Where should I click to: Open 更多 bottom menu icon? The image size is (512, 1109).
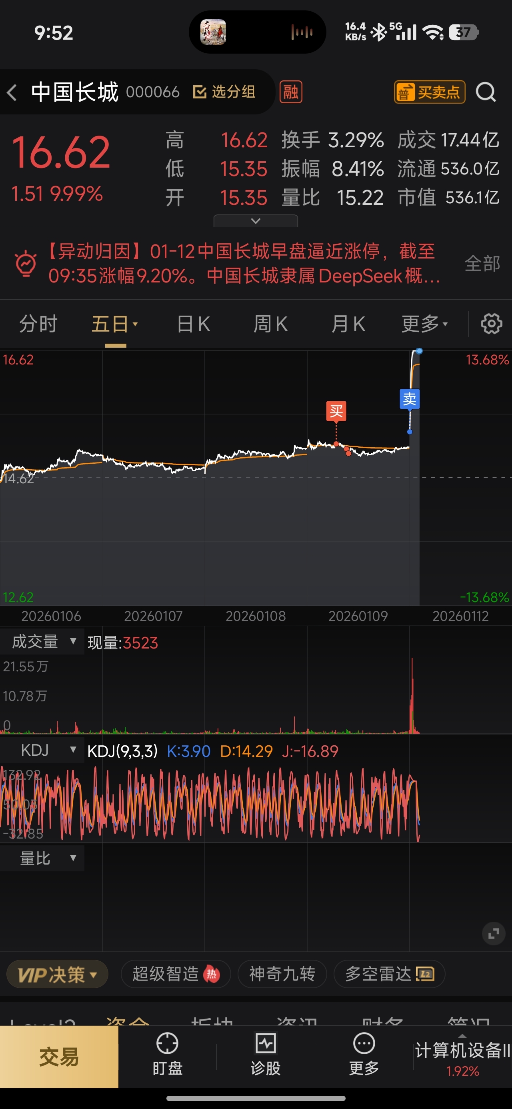coord(364,1054)
